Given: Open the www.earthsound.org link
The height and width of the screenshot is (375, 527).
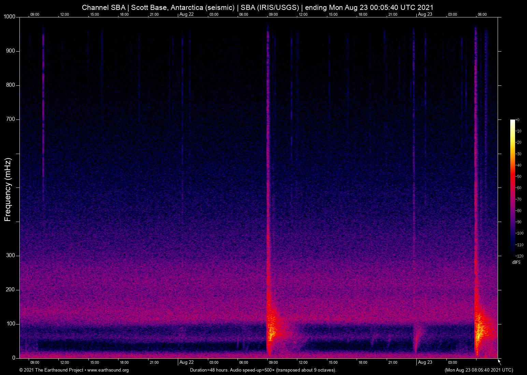Looking at the screenshot, I should (x=109, y=370).
